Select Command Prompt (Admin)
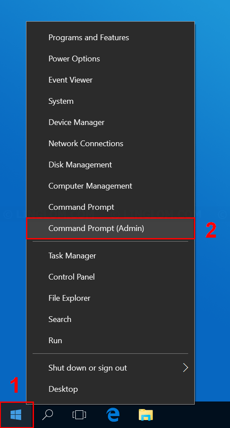 pyautogui.click(x=111, y=228)
